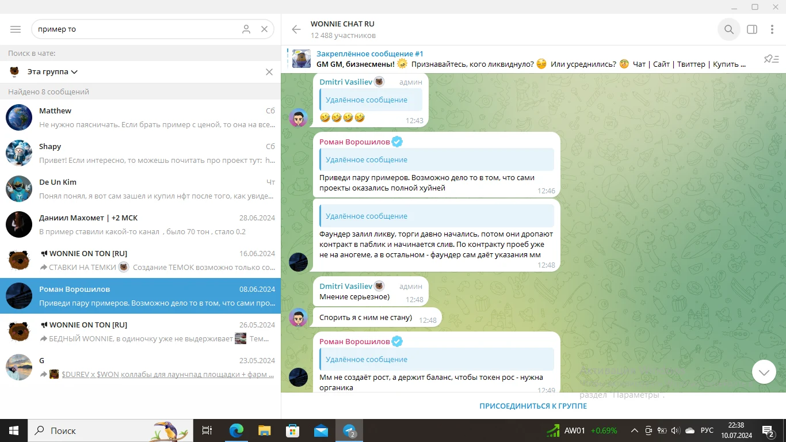Go back with the chat header arrow
786x442 pixels.
click(x=296, y=29)
